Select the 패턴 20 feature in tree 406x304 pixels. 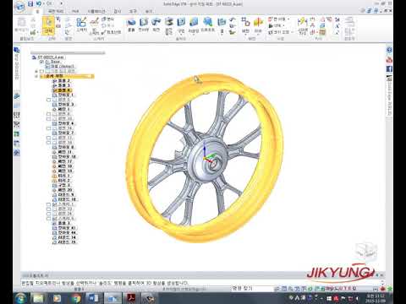click(x=63, y=190)
